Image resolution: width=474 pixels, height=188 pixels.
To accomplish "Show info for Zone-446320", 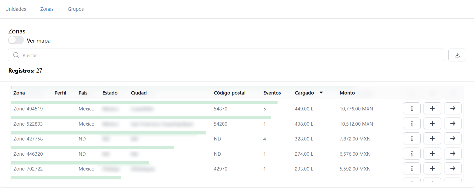I will pos(411,154).
